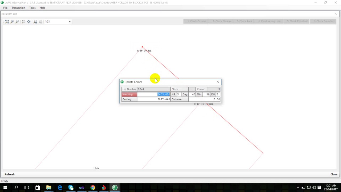
Task: Click the network tray icon
Action: coord(308,188)
